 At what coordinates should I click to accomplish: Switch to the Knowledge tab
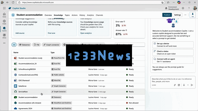(58, 15)
